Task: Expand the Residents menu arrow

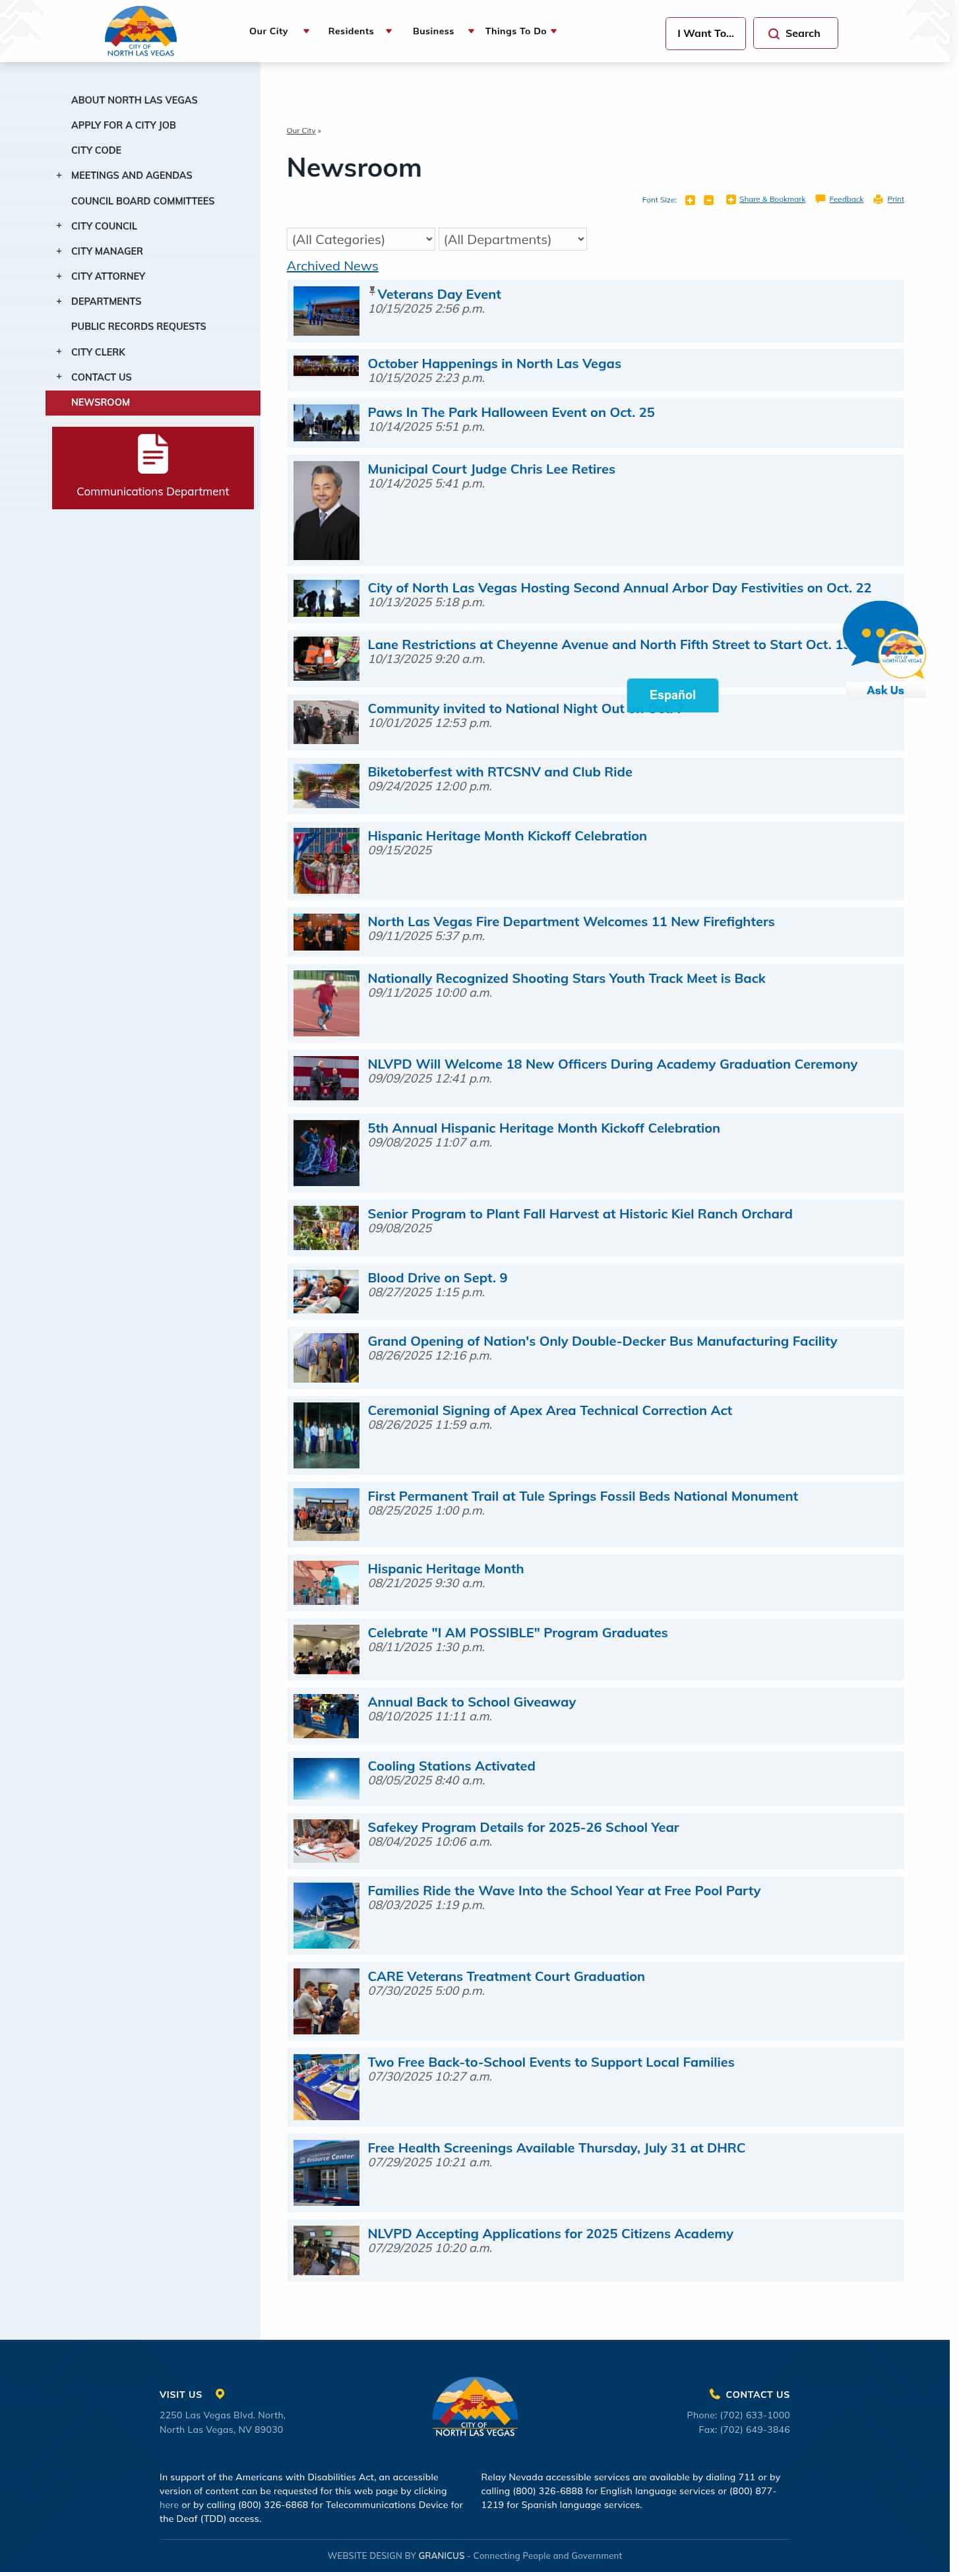Action: (389, 31)
